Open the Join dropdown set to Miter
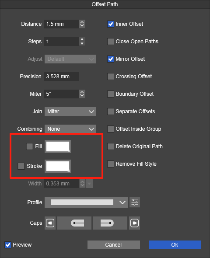 (70, 112)
